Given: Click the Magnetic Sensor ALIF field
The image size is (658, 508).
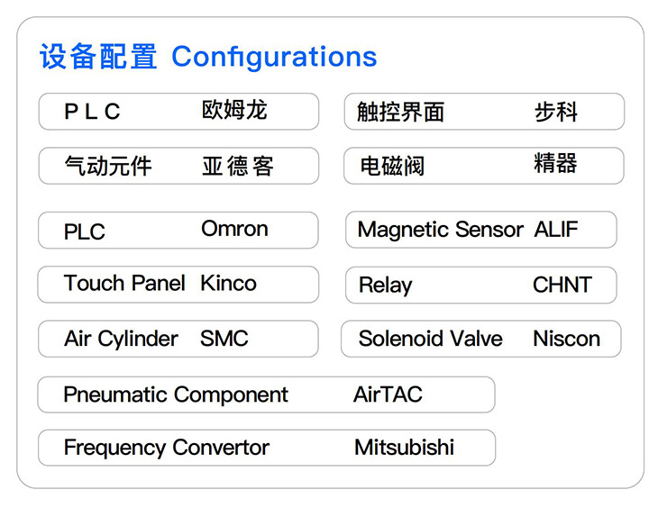Looking at the screenshot, I should pyautogui.click(x=481, y=231).
